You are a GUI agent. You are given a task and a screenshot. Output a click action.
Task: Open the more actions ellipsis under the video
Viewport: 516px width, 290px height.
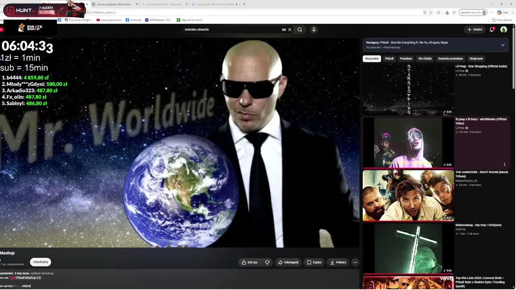coord(355,262)
